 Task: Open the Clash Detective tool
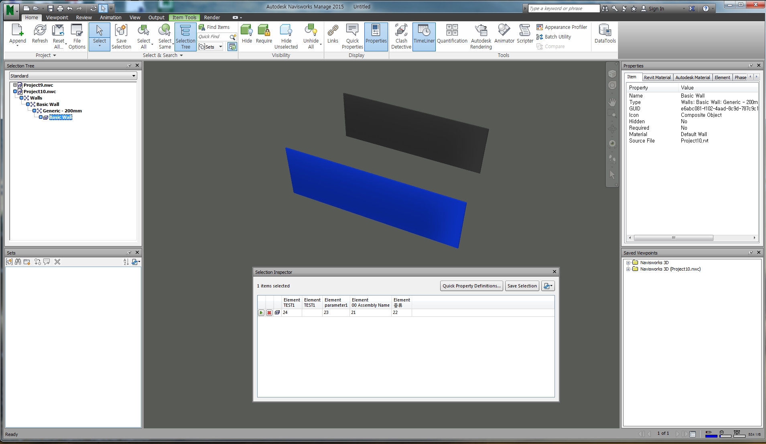tap(400, 36)
